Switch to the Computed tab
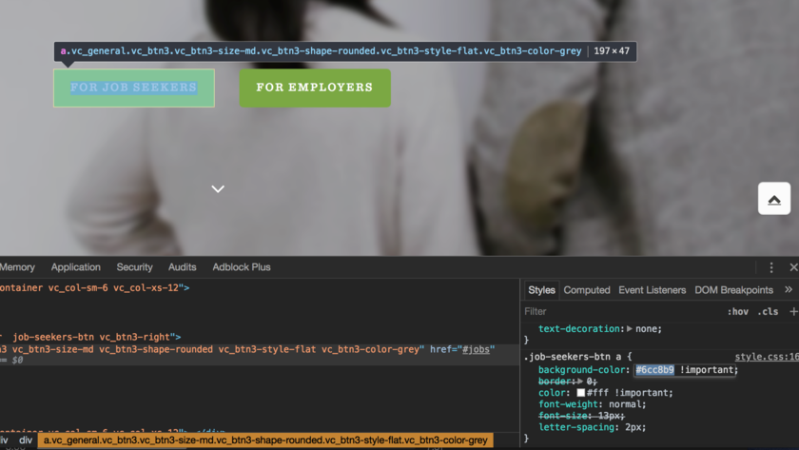Screen dimensions: 799x450 tap(587, 290)
